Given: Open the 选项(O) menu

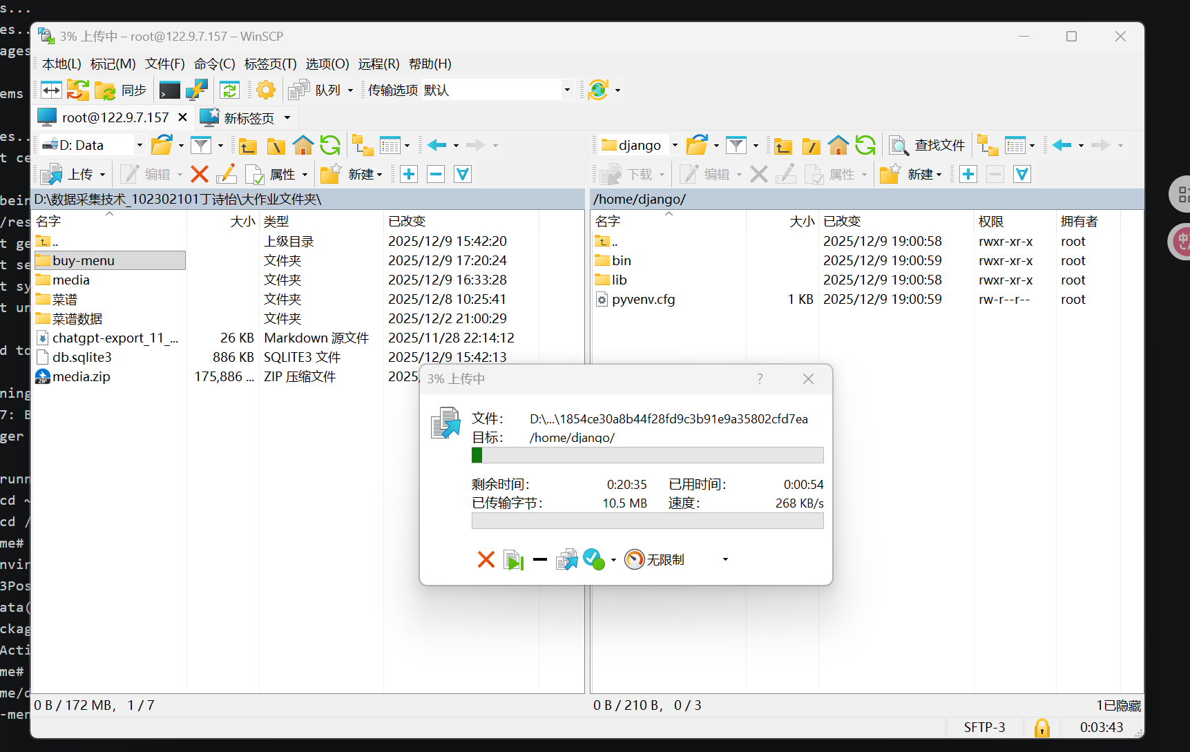Looking at the screenshot, I should click(327, 64).
